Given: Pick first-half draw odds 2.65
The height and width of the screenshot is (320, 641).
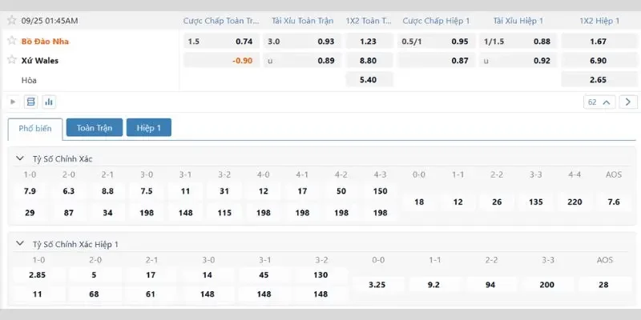Looking at the screenshot, I should [x=599, y=79].
